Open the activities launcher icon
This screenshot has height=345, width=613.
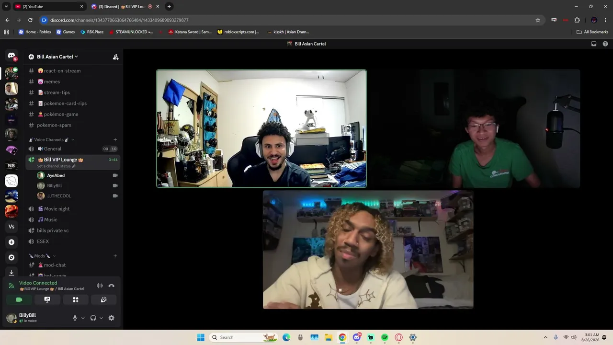(75, 299)
